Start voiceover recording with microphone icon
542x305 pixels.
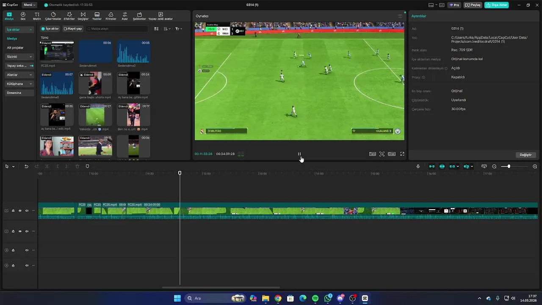tap(418, 166)
